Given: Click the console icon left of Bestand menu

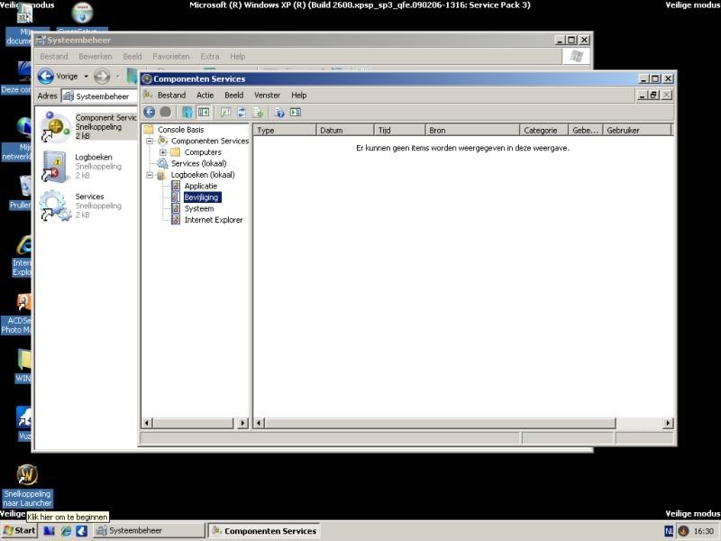Looking at the screenshot, I should [x=148, y=95].
